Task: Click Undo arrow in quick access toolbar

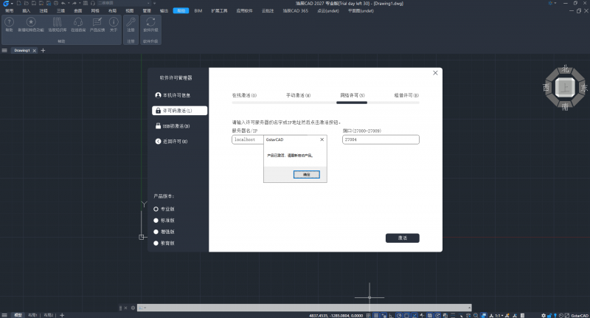Action: click(63, 4)
